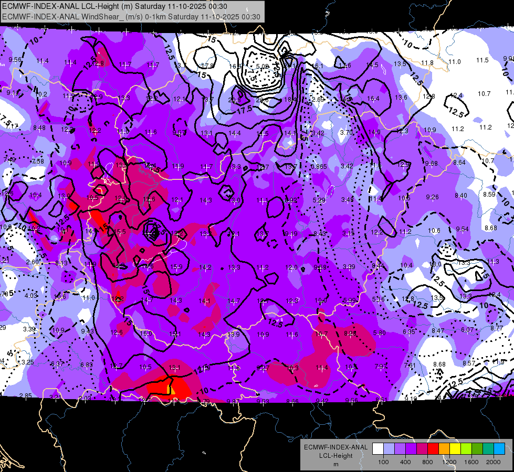The image size is (514, 472).
Task: Click the yellow legend swatch
Action: (455, 449)
